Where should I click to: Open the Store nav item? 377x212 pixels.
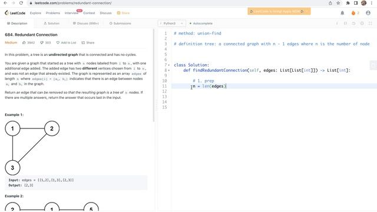pyautogui.click(x=123, y=13)
